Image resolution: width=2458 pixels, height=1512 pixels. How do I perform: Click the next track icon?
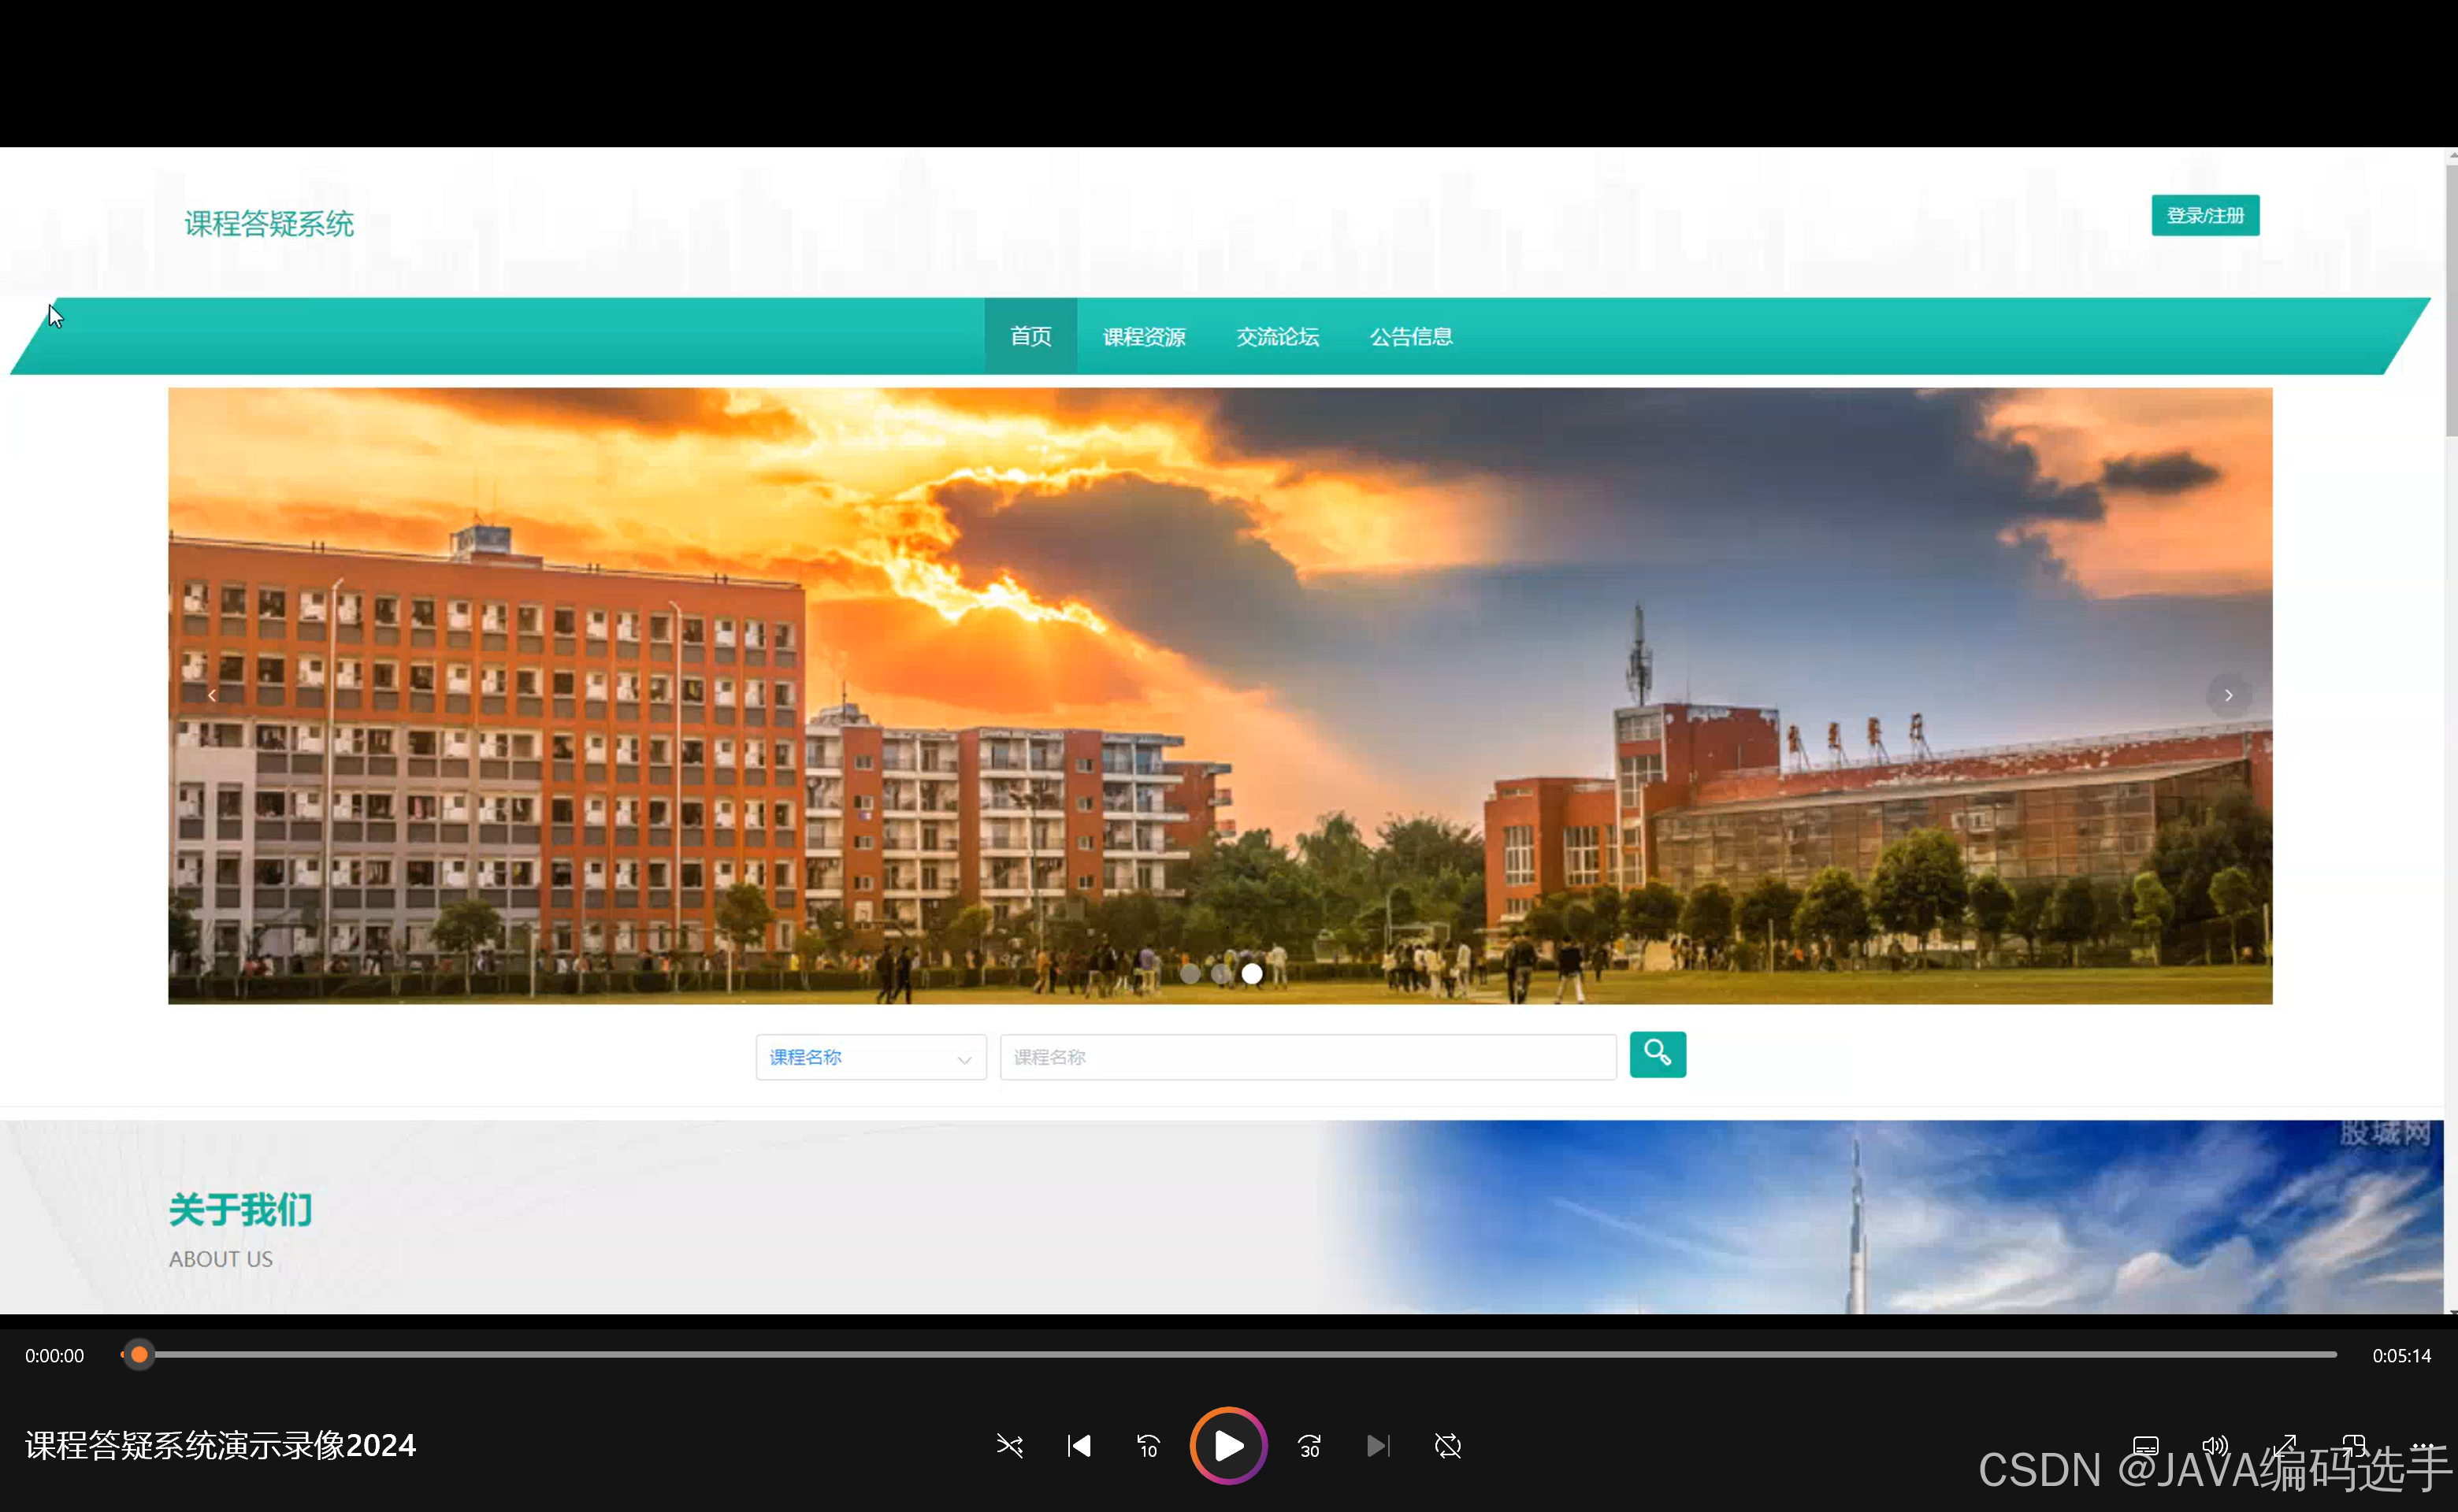1378,1446
